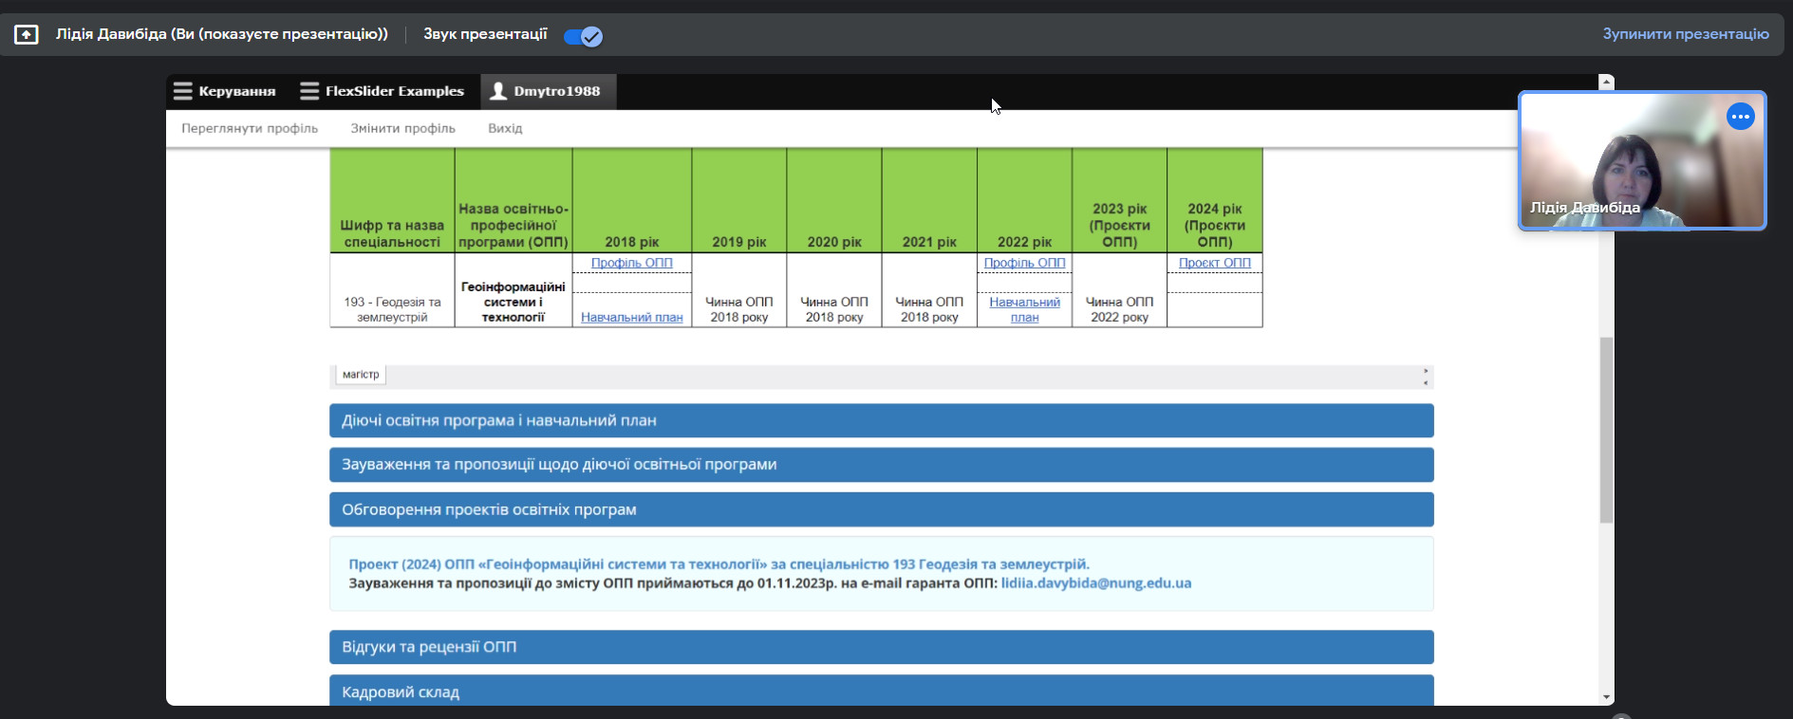Click the FlexSlider Examples menu icon

(309, 91)
